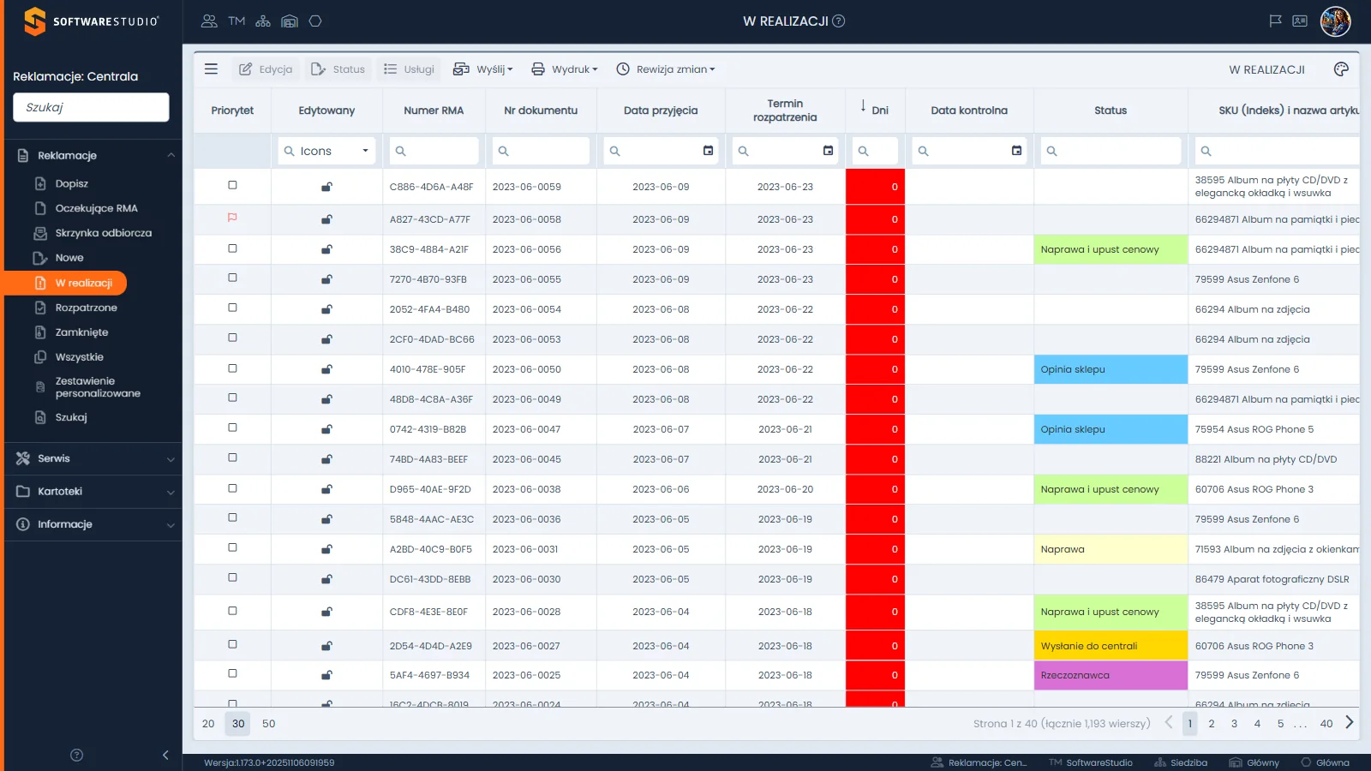The image size is (1371, 771).
Task: Click the TM icon in top bar
Action: coord(236,21)
